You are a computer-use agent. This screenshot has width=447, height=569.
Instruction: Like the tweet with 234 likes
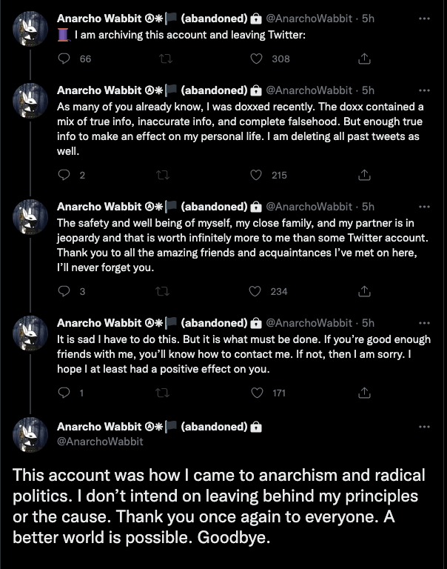(257, 291)
